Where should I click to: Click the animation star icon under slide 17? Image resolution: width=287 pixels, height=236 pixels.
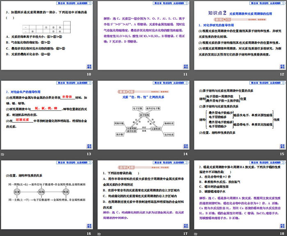point(99,233)
